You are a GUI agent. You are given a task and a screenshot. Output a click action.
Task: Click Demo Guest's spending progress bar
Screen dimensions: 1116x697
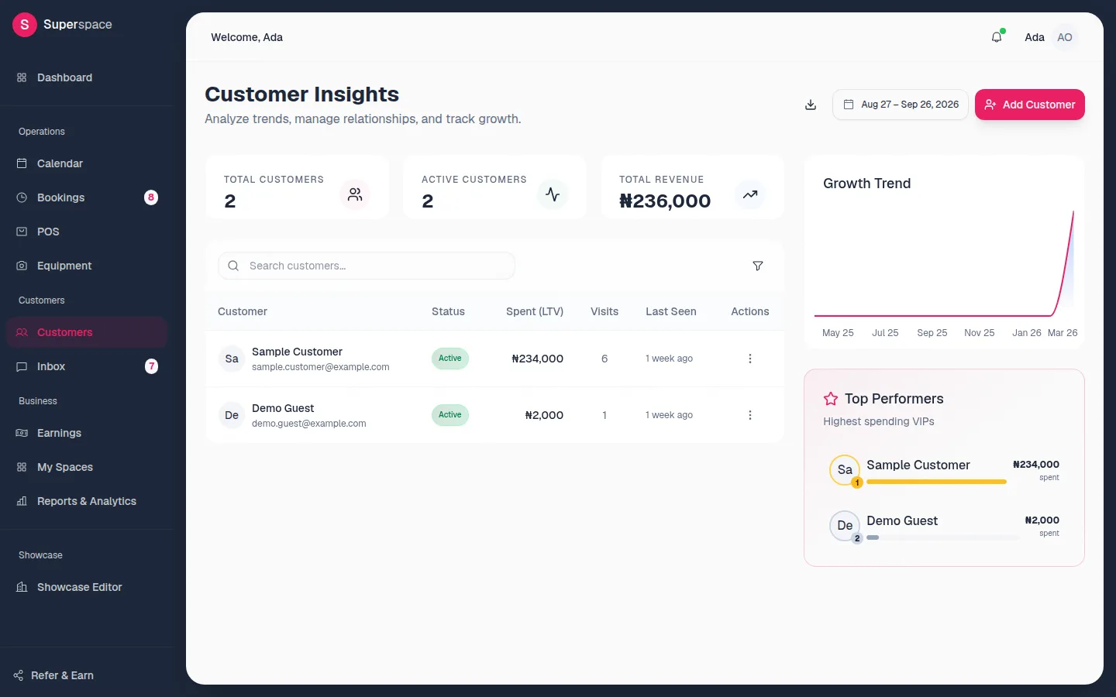pyautogui.click(x=942, y=537)
